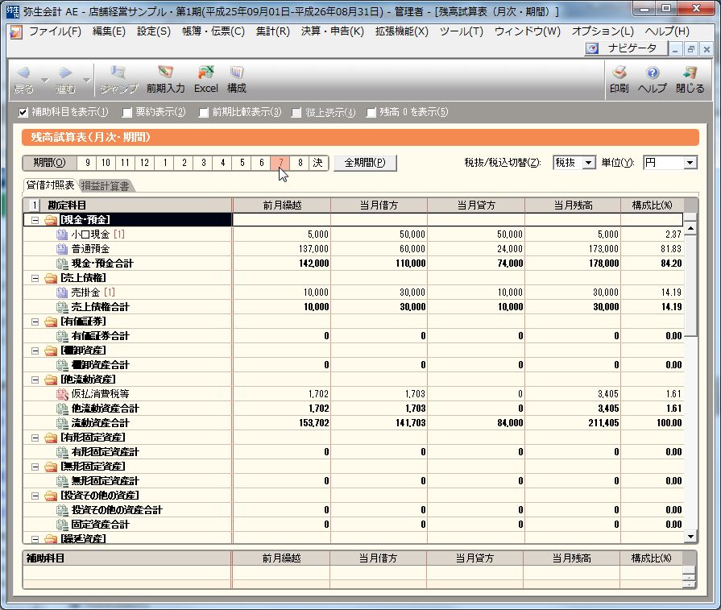The image size is (721, 610).
Task: Open the 決算・申告(K) menu
Action: tap(333, 31)
